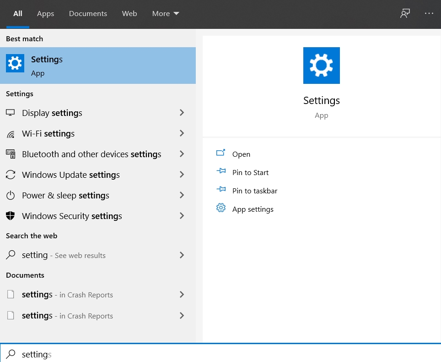441x362 pixels.
Task: Expand the Display settings arrow
Action: (x=182, y=113)
